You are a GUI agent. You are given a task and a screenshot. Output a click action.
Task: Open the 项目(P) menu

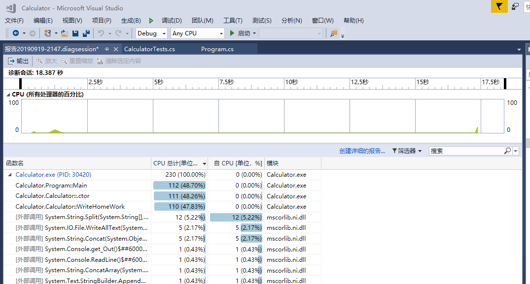102,21
